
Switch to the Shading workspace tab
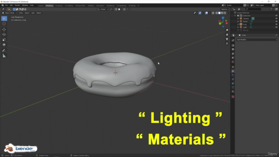pyautogui.click(x=91, y=6)
